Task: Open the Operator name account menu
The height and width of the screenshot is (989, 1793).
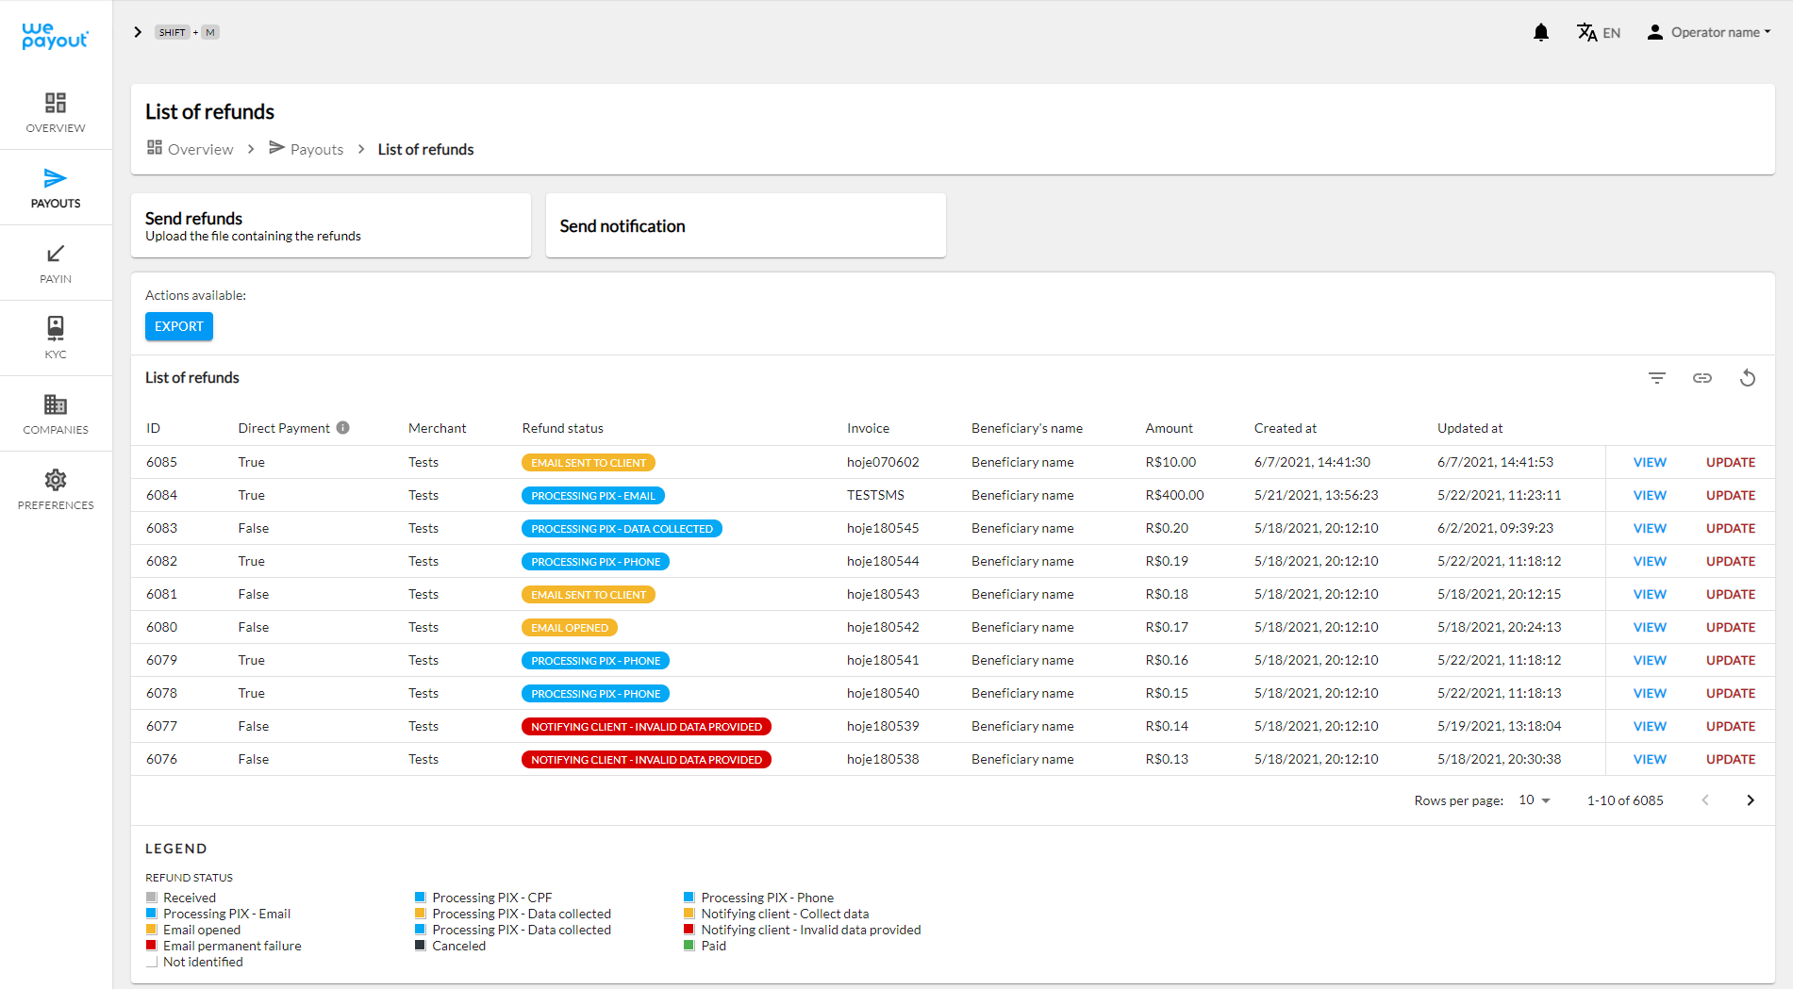Action: pyautogui.click(x=1709, y=32)
